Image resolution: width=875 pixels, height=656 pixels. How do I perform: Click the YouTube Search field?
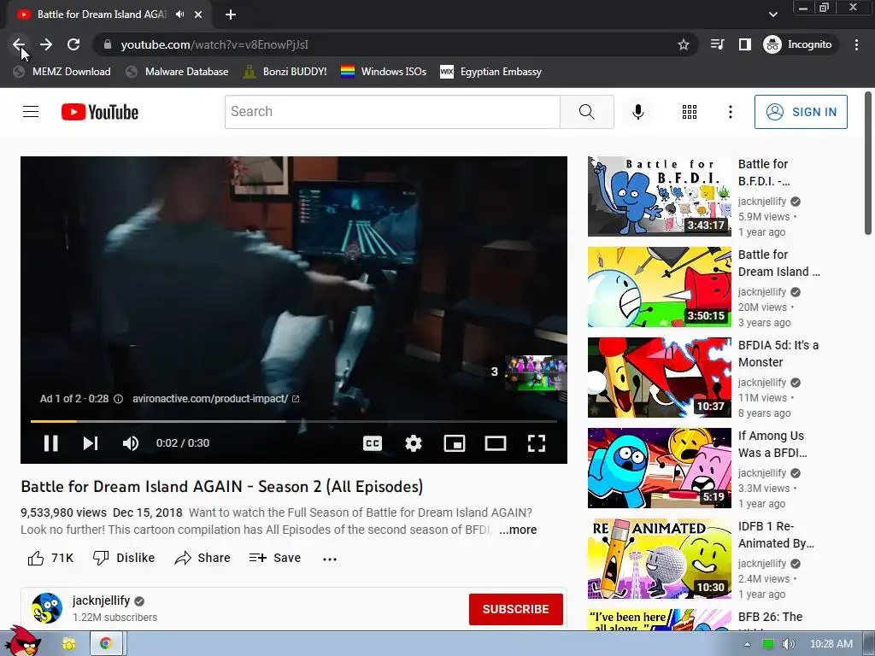click(392, 112)
